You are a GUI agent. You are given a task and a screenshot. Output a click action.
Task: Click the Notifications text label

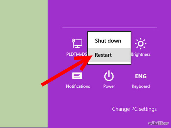pyautogui.click(x=78, y=86)
